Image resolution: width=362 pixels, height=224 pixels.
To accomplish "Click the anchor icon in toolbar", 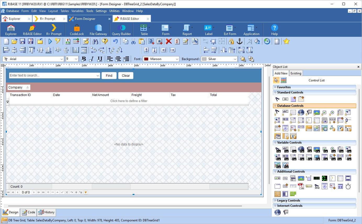I will coord(239,41).
